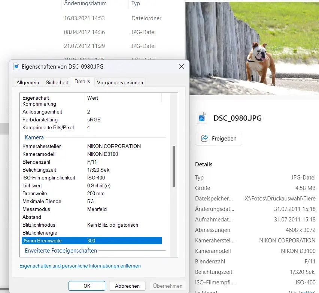Open the Sicherheit tab
Screen dimensions: 319x293
(57, 82)
